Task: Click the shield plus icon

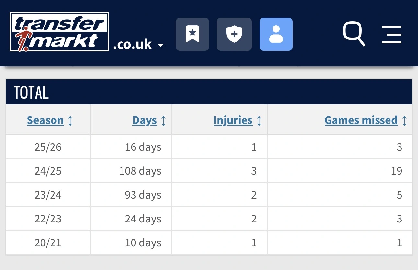Action: (x=234, y=34)
